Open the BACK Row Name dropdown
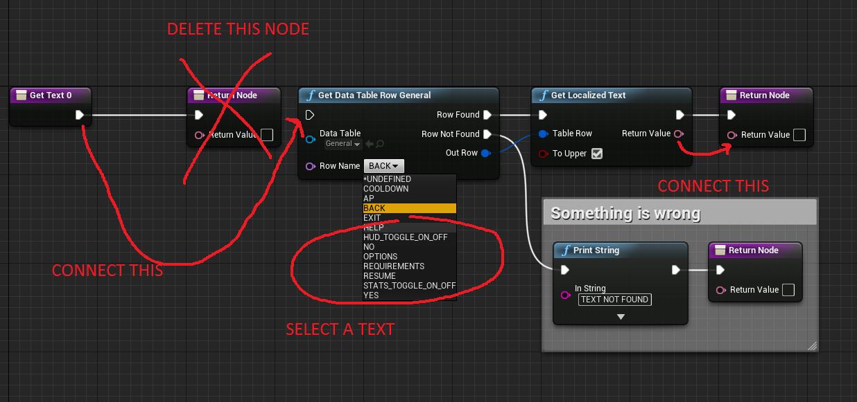This screenshot has width=857, height=402. point(383,166)
